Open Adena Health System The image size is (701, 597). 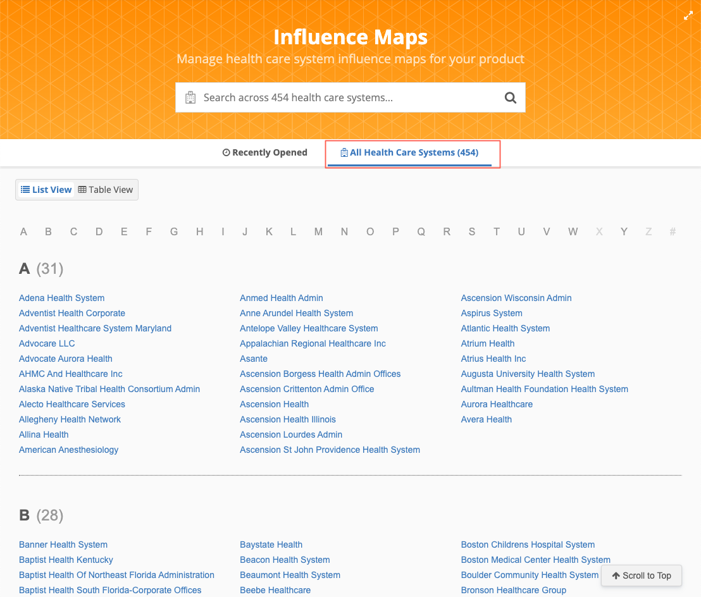coord(62,298)
